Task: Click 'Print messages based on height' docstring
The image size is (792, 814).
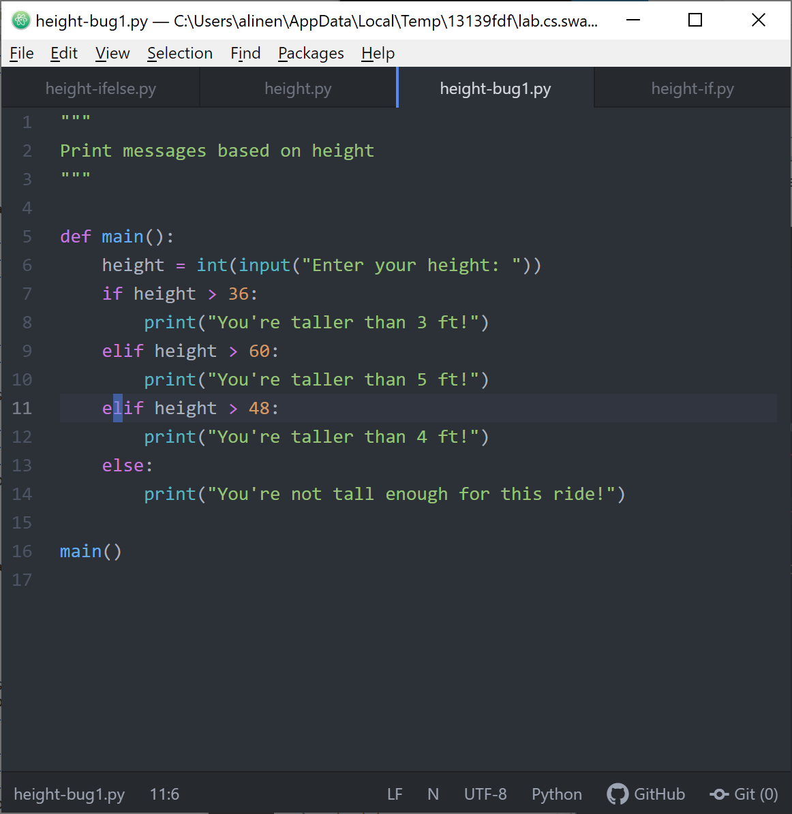Action: coord(217,151)
